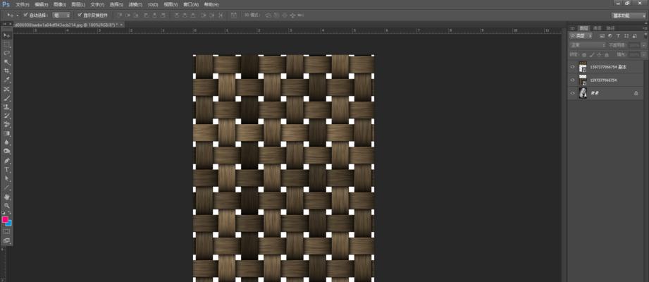Screen dimensions: 649x282
Task: Open the Layer menu
Action: click(78, 4)
